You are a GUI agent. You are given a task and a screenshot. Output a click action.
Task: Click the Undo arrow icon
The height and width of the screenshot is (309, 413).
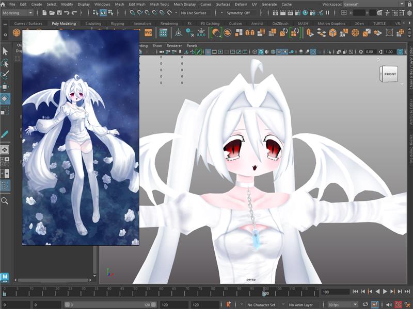point(67,12)
